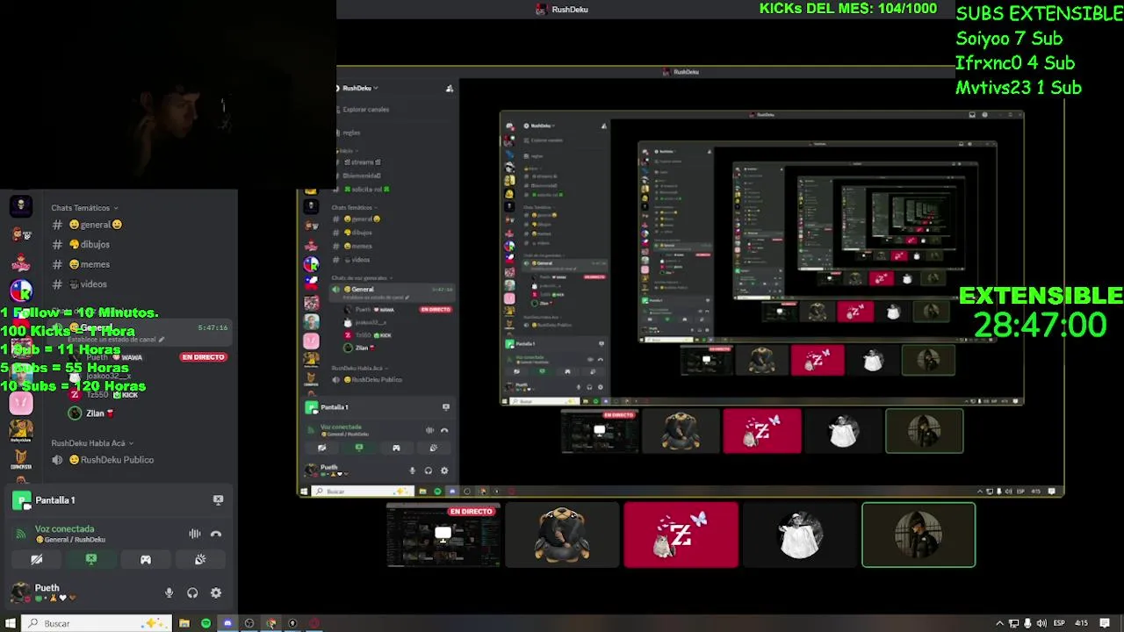Open the Chile flag server icon
The height and width of the screenshot is (632, 1124).
(x=21, y=289)
